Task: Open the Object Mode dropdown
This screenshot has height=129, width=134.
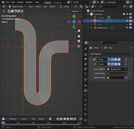Action: (17, 7)
